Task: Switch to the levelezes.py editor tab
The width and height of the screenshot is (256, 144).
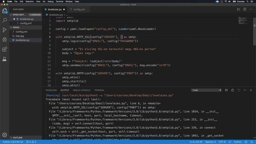Action: coord(55,10)
